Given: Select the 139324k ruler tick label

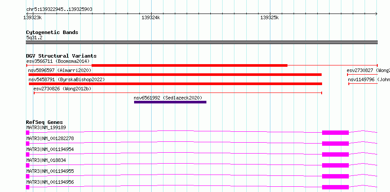Looking at the screenshot, I should point(151,17).
